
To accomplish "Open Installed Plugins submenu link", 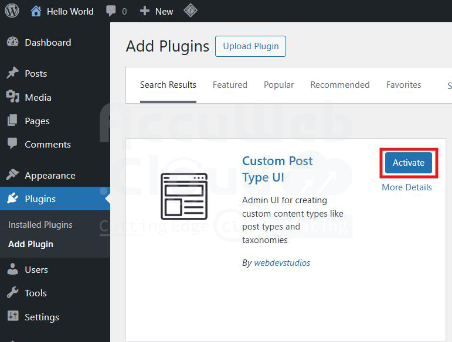I will coord(40,225).
